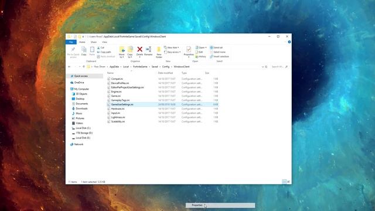Jump to Saved in the breadcrumb
The width and height of the screenshot is (375, 211).
click(155, 67)
